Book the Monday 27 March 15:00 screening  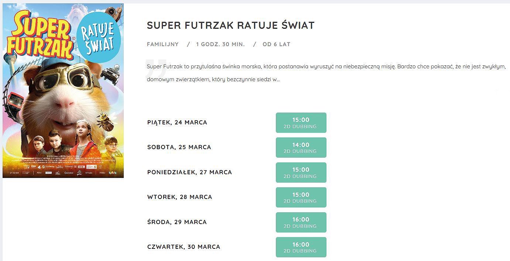pos(301,172)
